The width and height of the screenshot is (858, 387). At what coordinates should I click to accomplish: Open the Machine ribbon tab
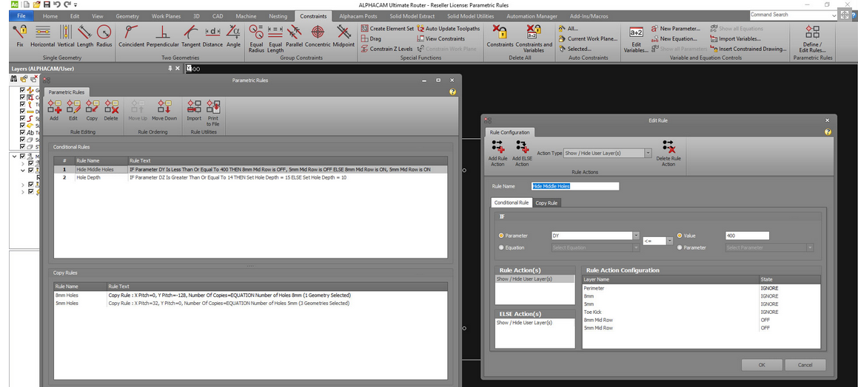246,16
